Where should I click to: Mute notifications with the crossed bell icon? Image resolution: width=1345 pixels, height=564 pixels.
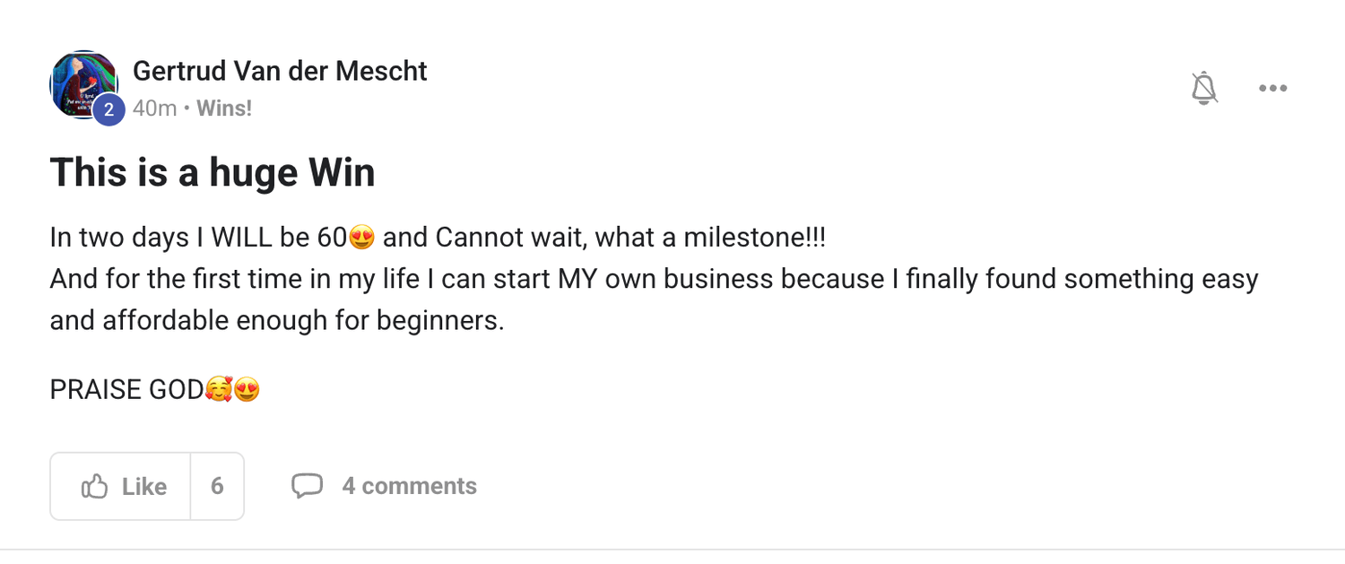point(1204,88)
